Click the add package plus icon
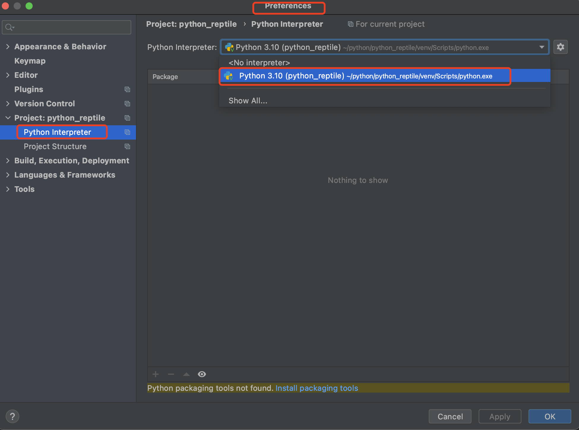579x430 pixels. point(156,374)
